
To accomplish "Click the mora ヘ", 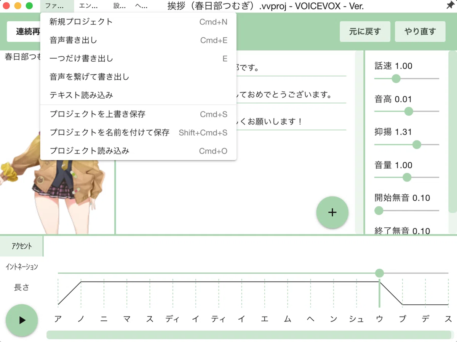I will tap(310, 319).
